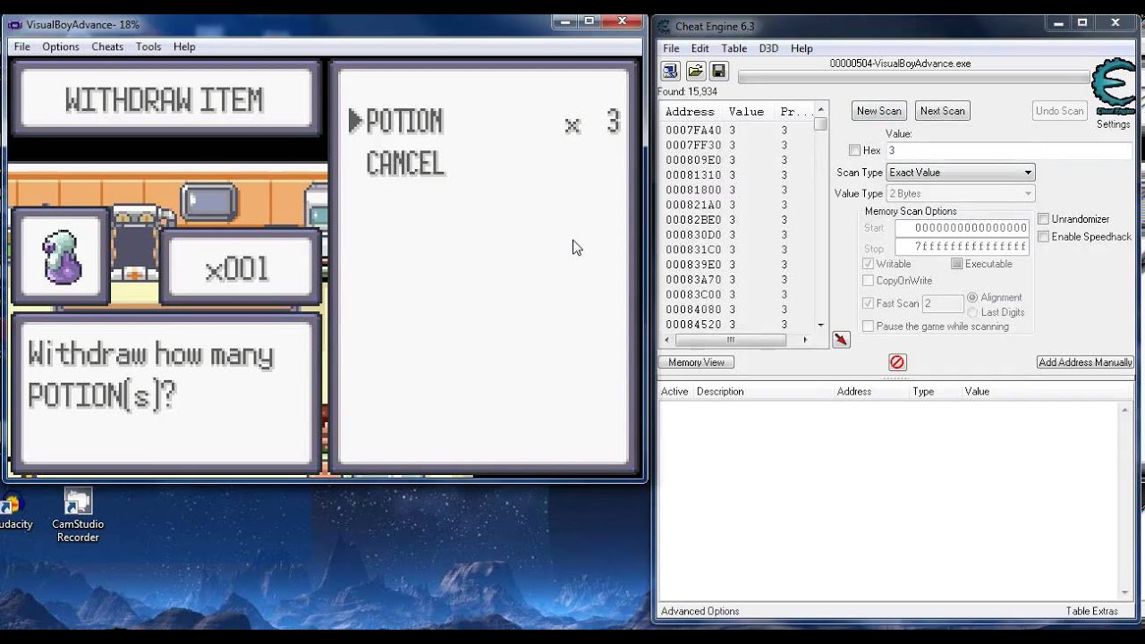The width and height of the screenshot is (1145, 644).
Task: Open the process list icon in Cheat Engine
Action: click(670, 71)
